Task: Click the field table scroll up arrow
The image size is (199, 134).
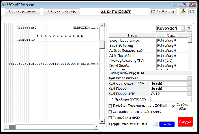Action: (x=190, y=35)
